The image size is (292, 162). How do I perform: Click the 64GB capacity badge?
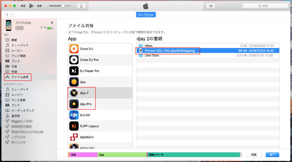tap(19, 28)
